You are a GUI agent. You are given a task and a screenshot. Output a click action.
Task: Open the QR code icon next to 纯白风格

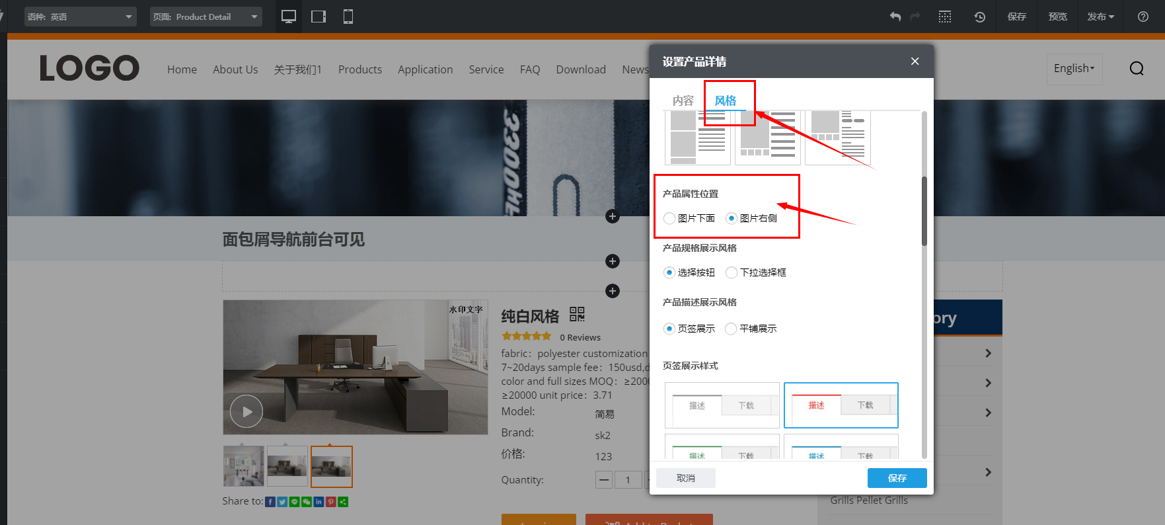click(x=577, y=314)
